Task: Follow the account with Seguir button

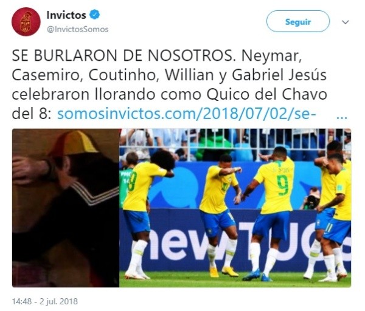Action: (x=298, y=21)
